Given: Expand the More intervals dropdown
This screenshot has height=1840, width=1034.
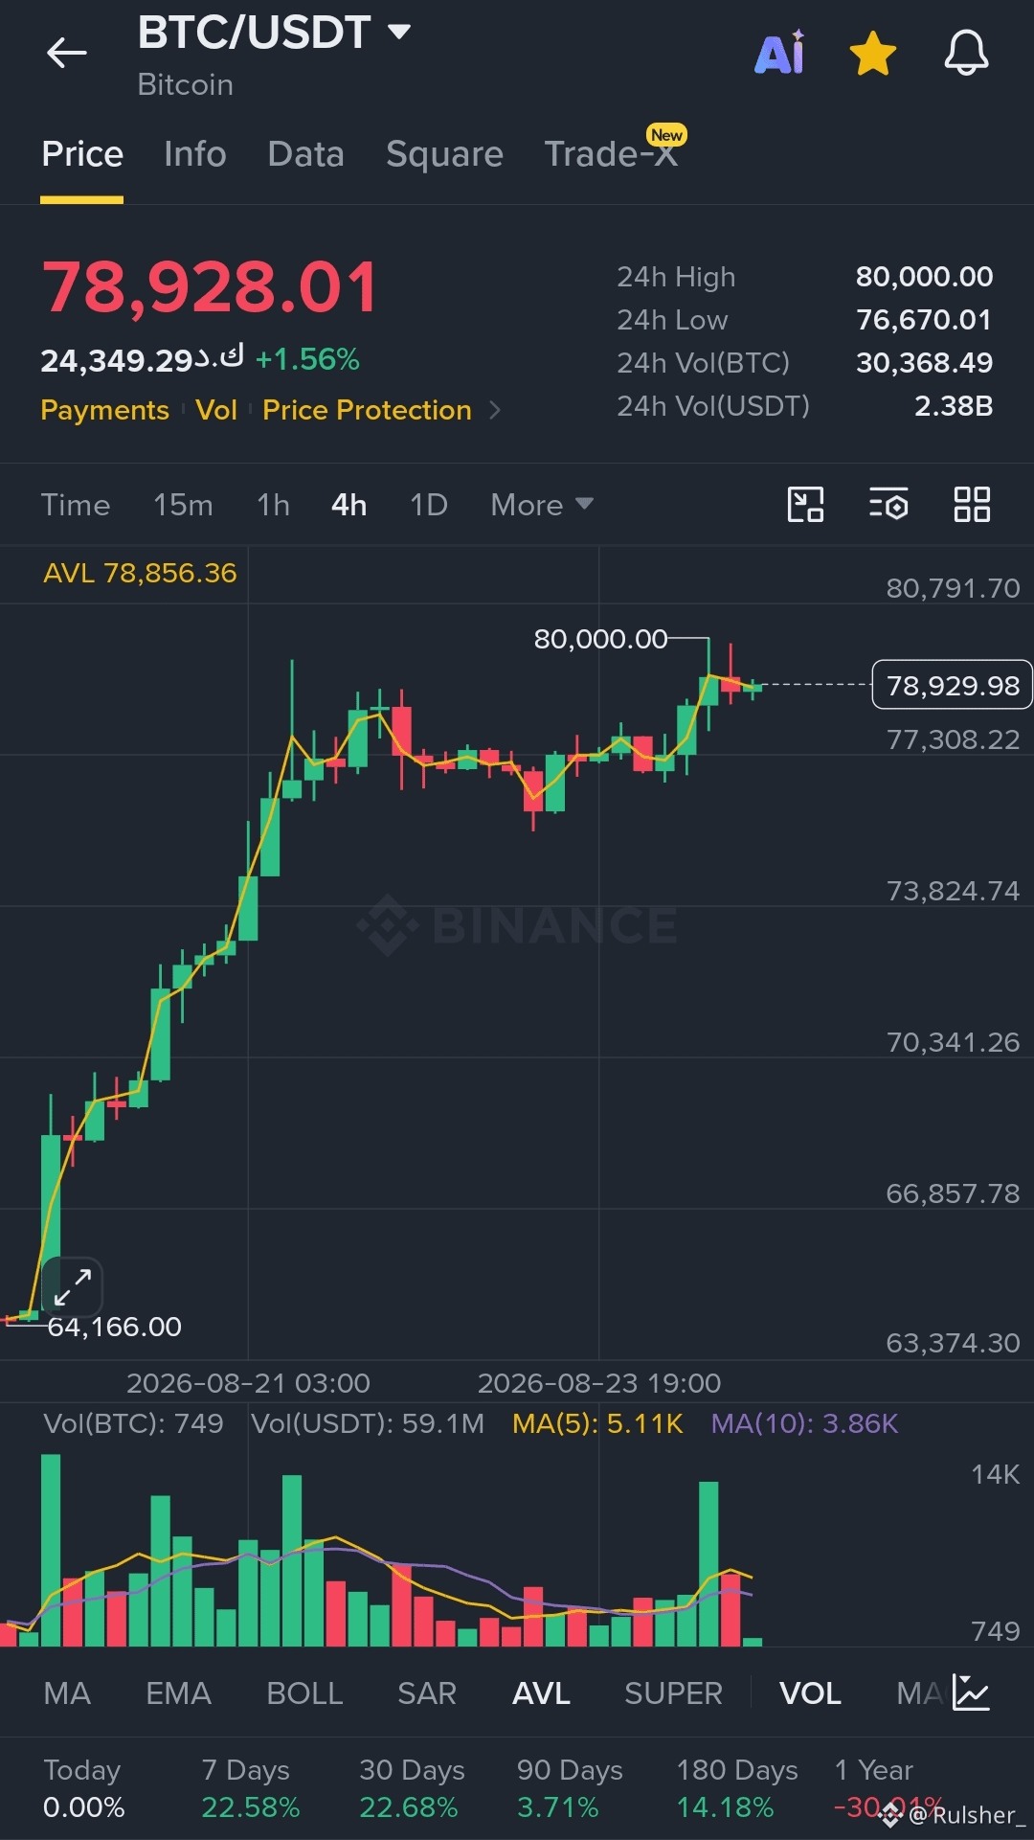Looking at the screenshot, I should click(542, 505).
